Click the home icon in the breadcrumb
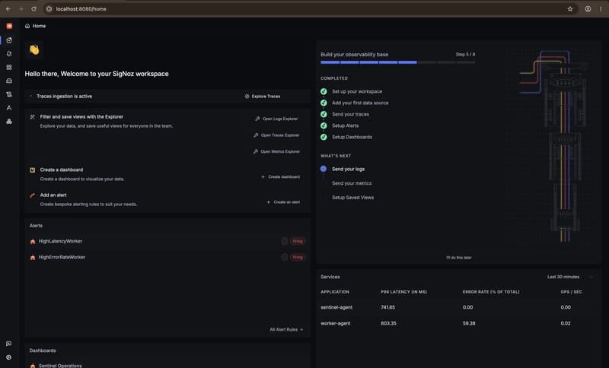The image size is (609, 368). [27, 26]
